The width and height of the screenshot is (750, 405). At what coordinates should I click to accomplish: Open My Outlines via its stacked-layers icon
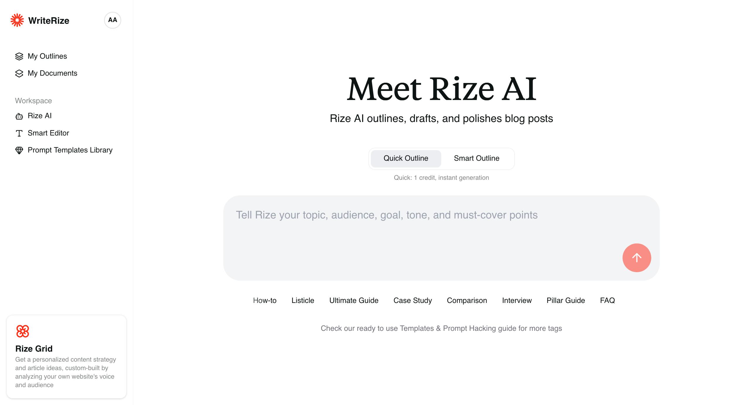19,56
